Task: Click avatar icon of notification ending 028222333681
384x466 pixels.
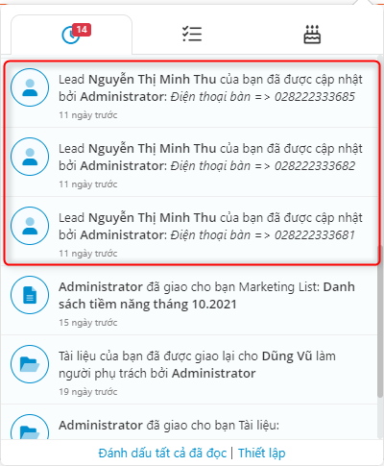Action: pos(30,226)
